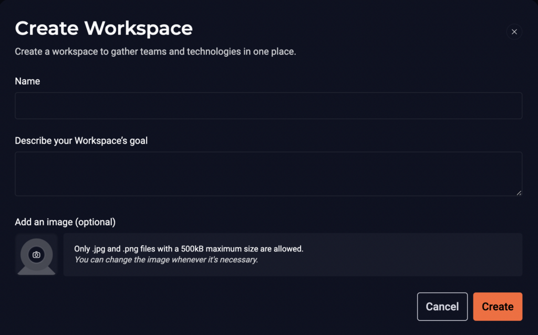This screenshot has height=335, width=538.
Task: Click the 'Create a workspace to gather teams' subtitle
Action: click(156, 52)
